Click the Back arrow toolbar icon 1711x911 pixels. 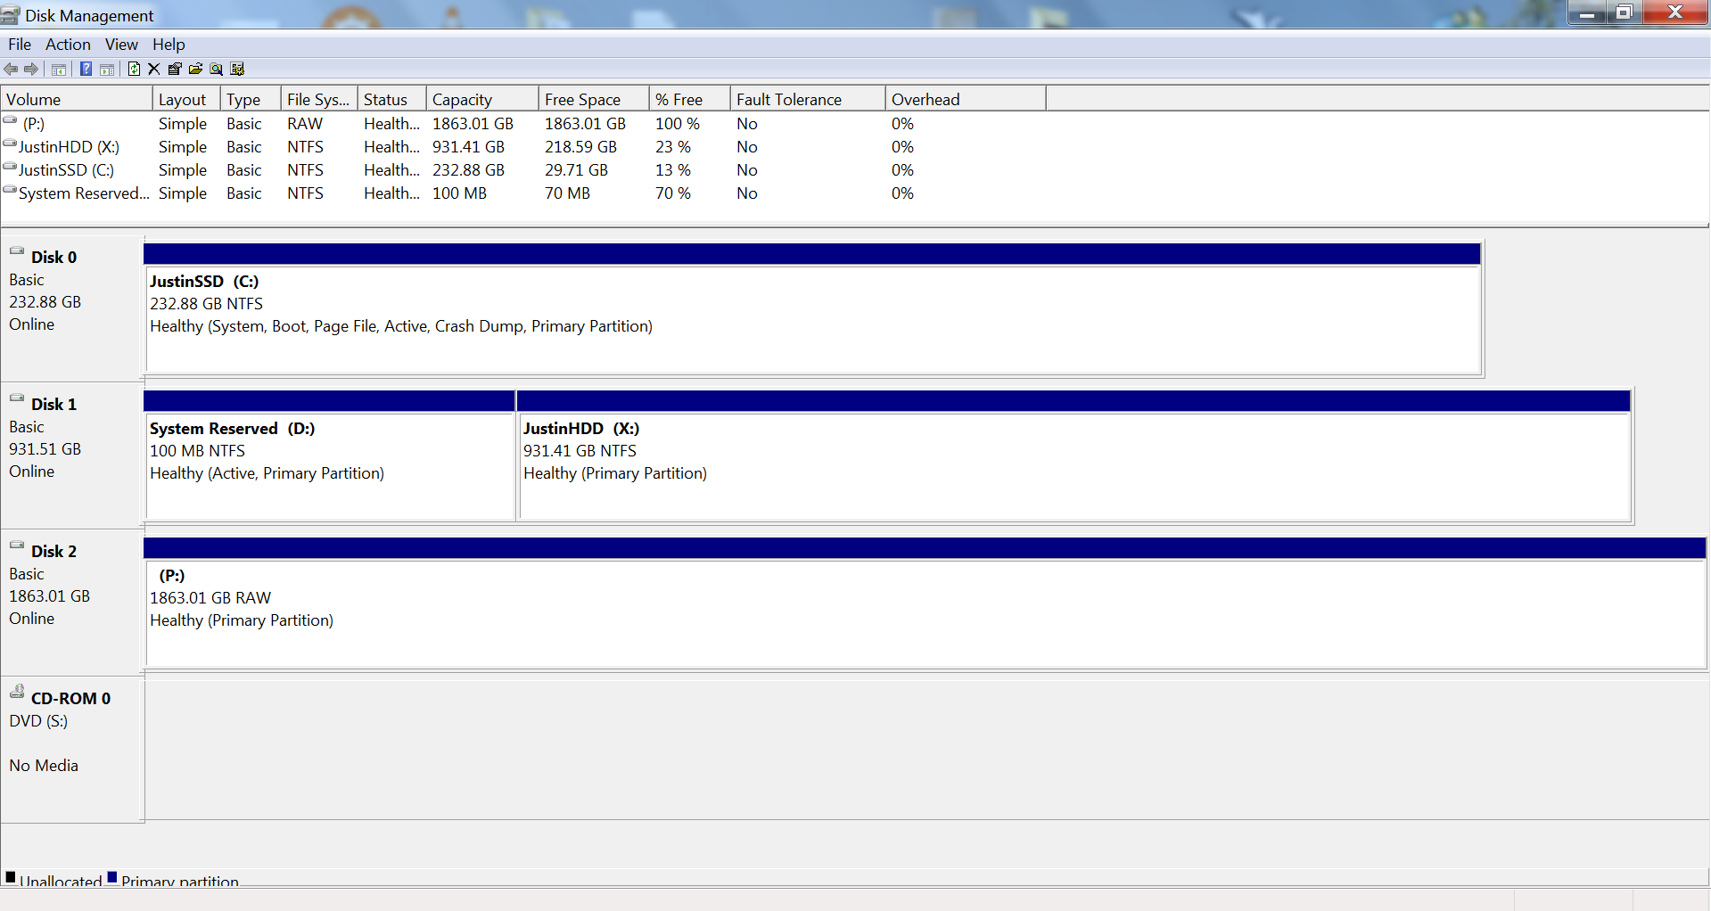[x=11, y=69]
